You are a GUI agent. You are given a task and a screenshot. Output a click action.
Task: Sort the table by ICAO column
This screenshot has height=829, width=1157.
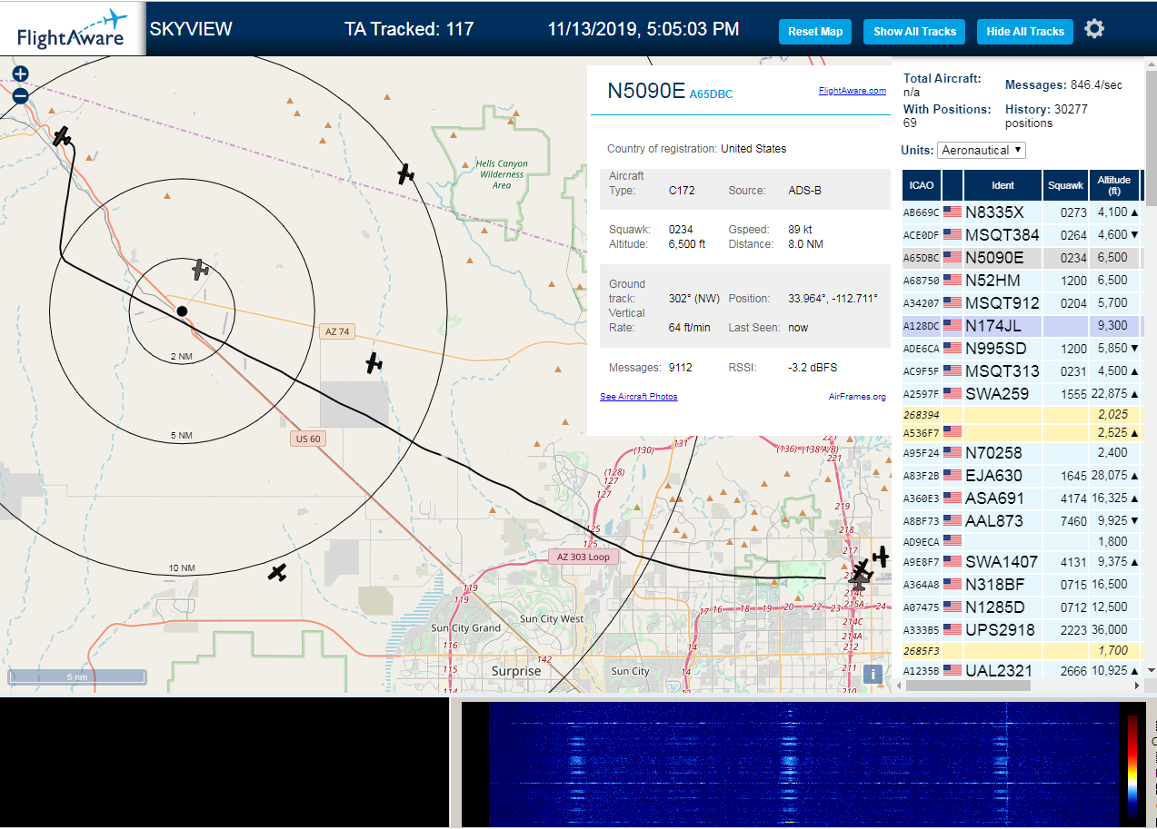[x=922, y=185]
